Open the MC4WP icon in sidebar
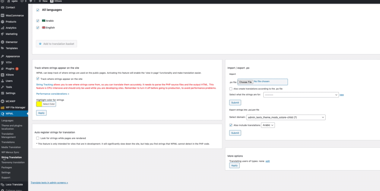 point(2,101)
